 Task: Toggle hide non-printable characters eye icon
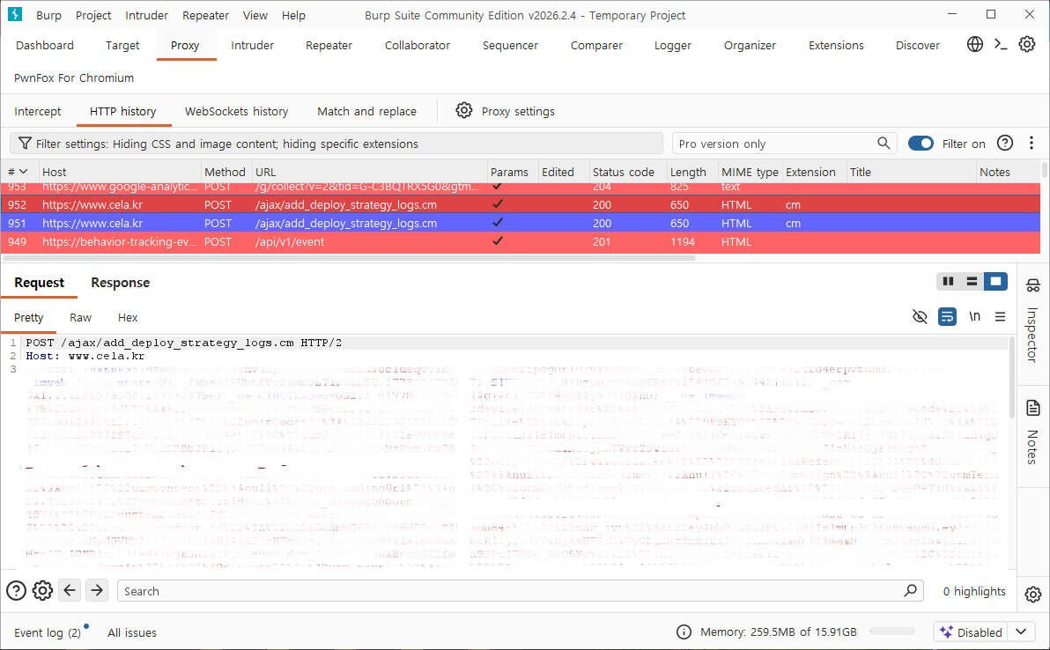(x=921, y=316)
